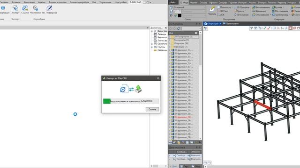
Task: Click the Отмена button in the import dialog
Action: 152,109
